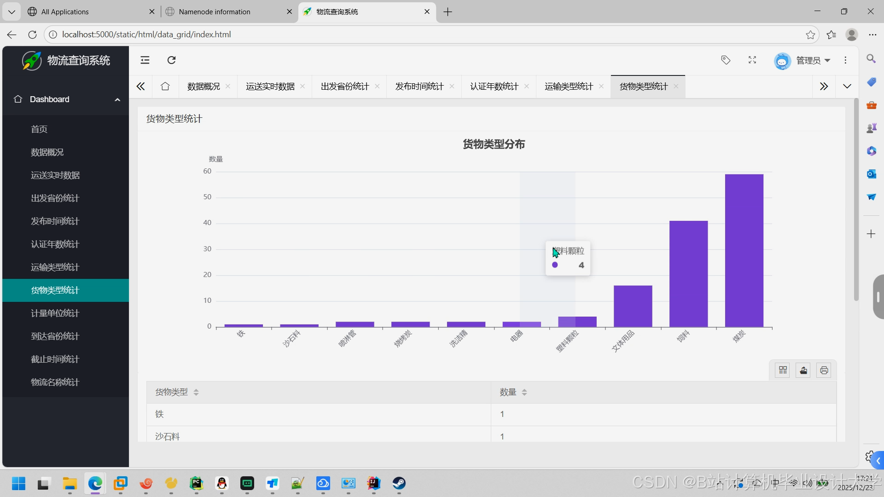The height and width of the screenshot is (497, 884).
Task: Expand the tab options down arrow
Action: pos(847,87)
